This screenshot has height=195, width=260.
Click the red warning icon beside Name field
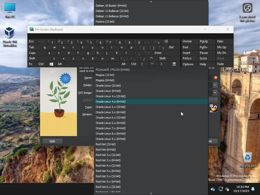point(216,78)
